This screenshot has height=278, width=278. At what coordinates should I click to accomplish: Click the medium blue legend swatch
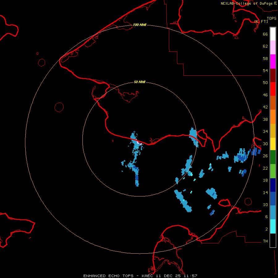(273, 199)
